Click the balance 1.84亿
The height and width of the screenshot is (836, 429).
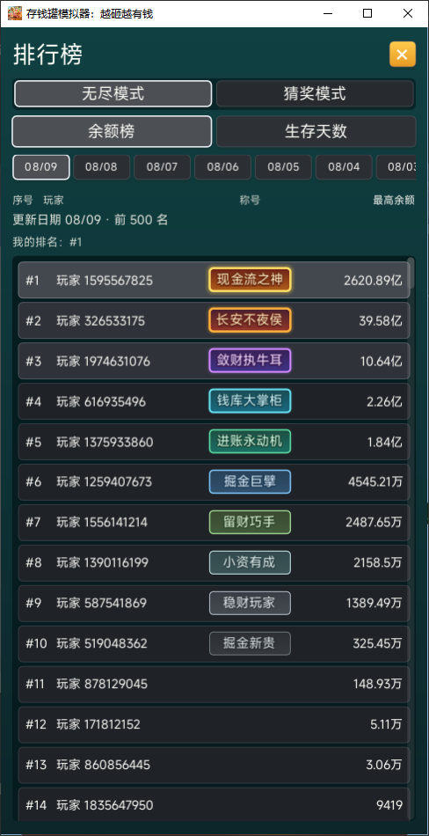tap(385, 443)
